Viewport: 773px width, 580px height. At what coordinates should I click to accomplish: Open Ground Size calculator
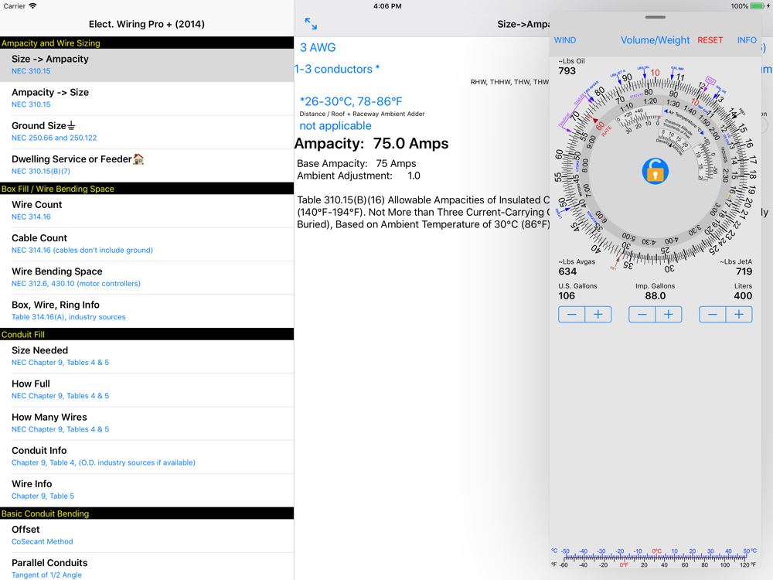tap(147, 132)
